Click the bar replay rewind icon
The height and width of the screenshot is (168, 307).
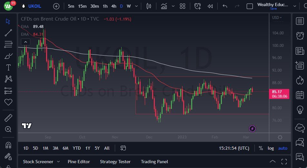[x=210, y=6]
